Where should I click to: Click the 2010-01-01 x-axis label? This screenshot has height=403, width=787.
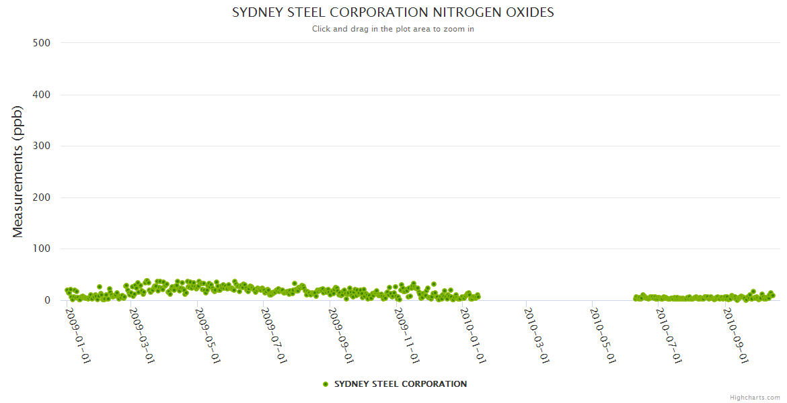[473, 335]
